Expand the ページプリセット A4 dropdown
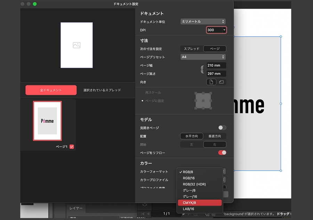The width and height of the screenshot is (313, 220). pyautogui.click(x=203, y=57)
